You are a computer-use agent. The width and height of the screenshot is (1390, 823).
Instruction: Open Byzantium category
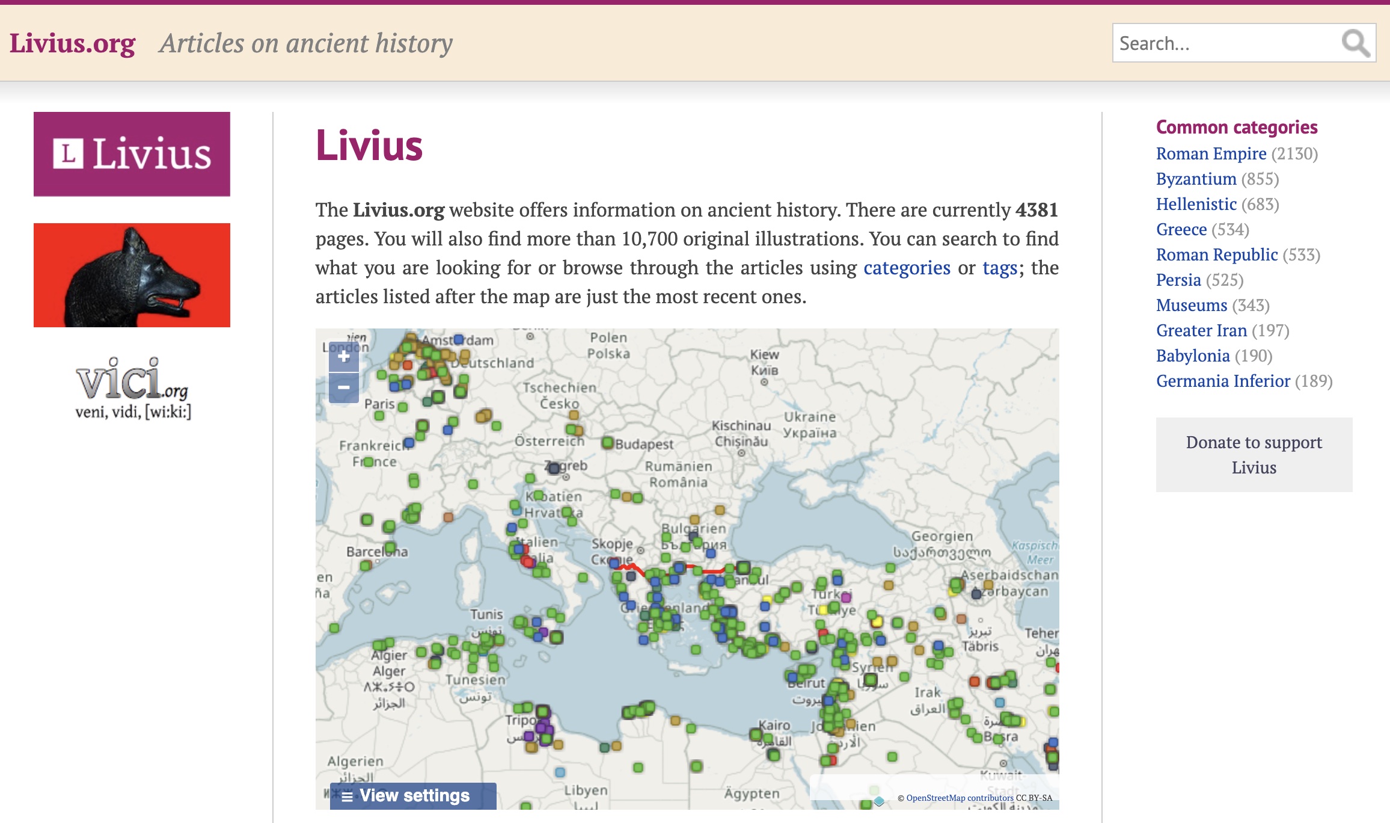click(1196, 179)
